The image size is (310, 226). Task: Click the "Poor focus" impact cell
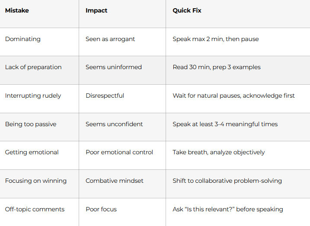pos(101,209)
